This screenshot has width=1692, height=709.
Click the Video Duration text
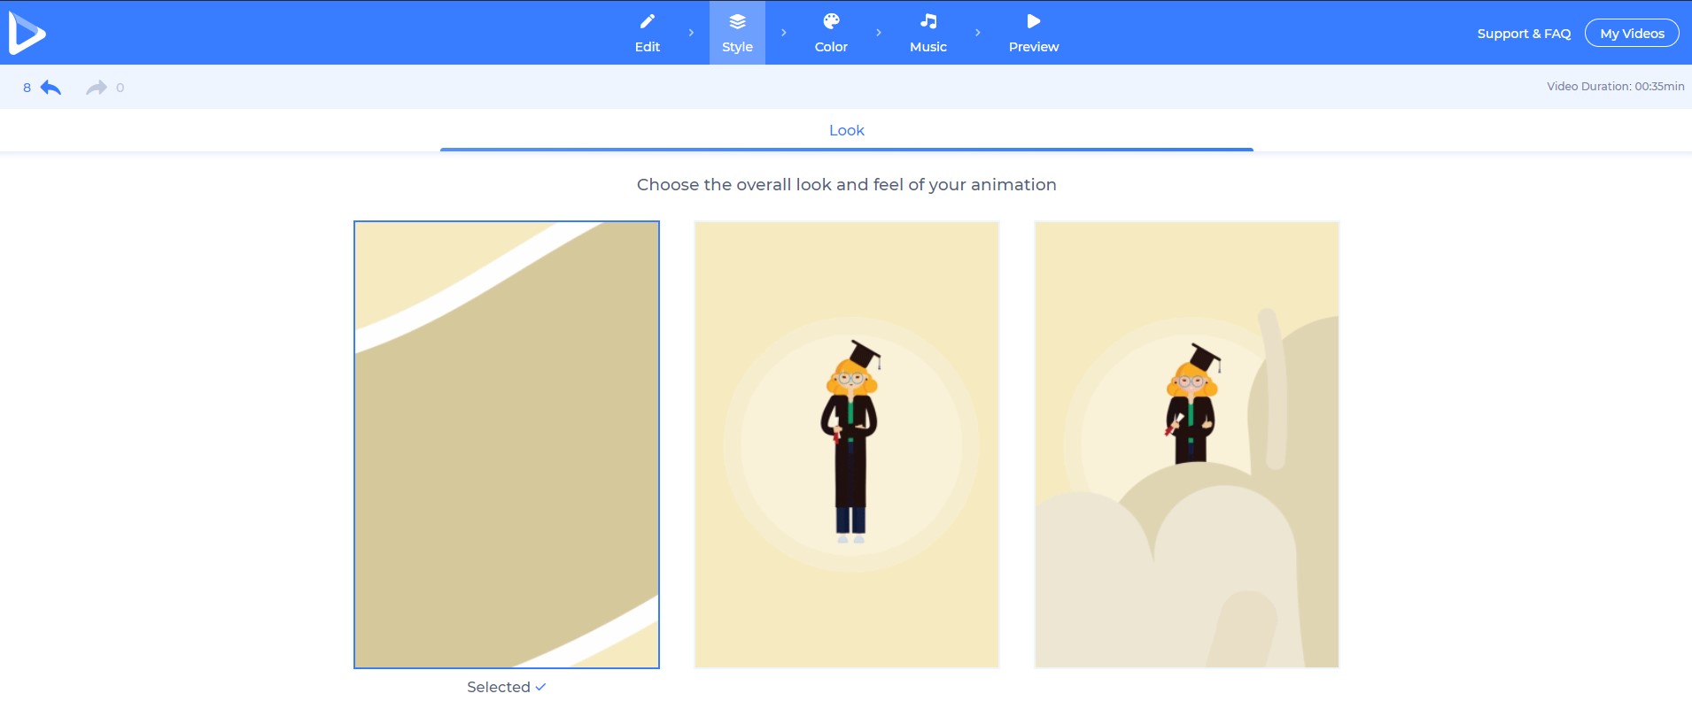tap(1615, 87)
